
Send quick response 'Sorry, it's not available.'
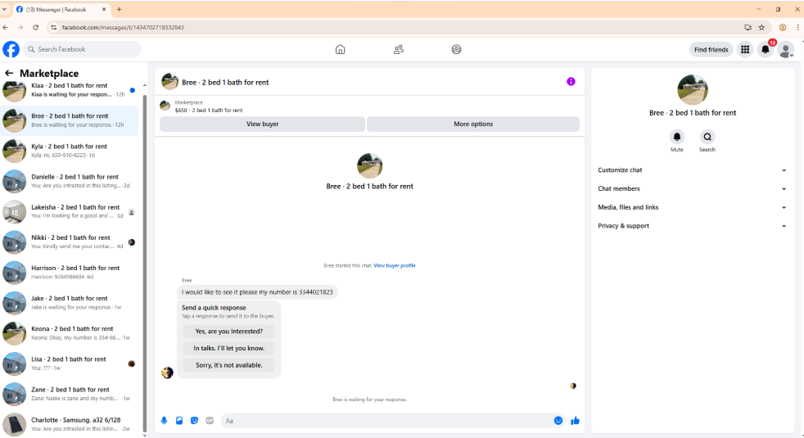(228, 365)
